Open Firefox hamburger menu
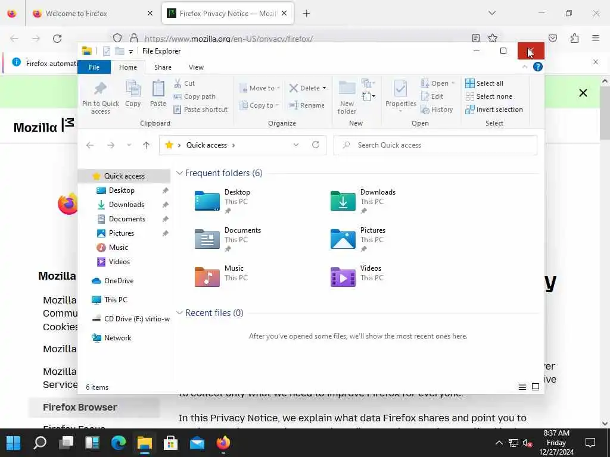 [595, 38]
